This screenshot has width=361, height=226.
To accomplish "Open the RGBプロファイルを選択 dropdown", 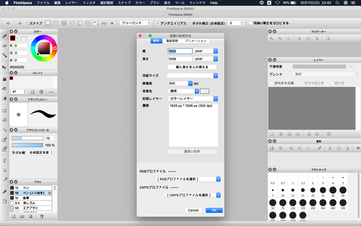I will click(188, 179).
